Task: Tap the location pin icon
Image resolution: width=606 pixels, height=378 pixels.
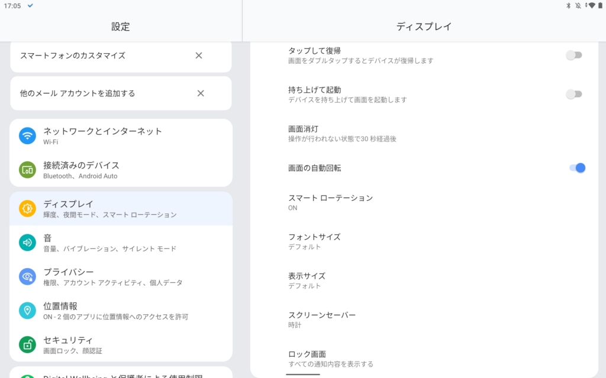Action: point(27,311)
